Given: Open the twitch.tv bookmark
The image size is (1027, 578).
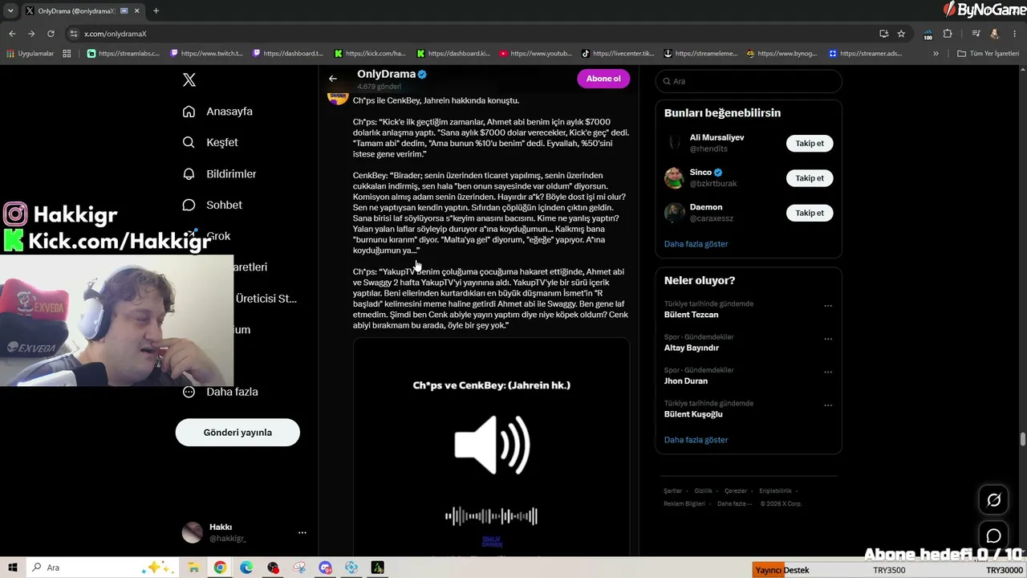Looking at the screenshot, I should click(x=206, y=54).
